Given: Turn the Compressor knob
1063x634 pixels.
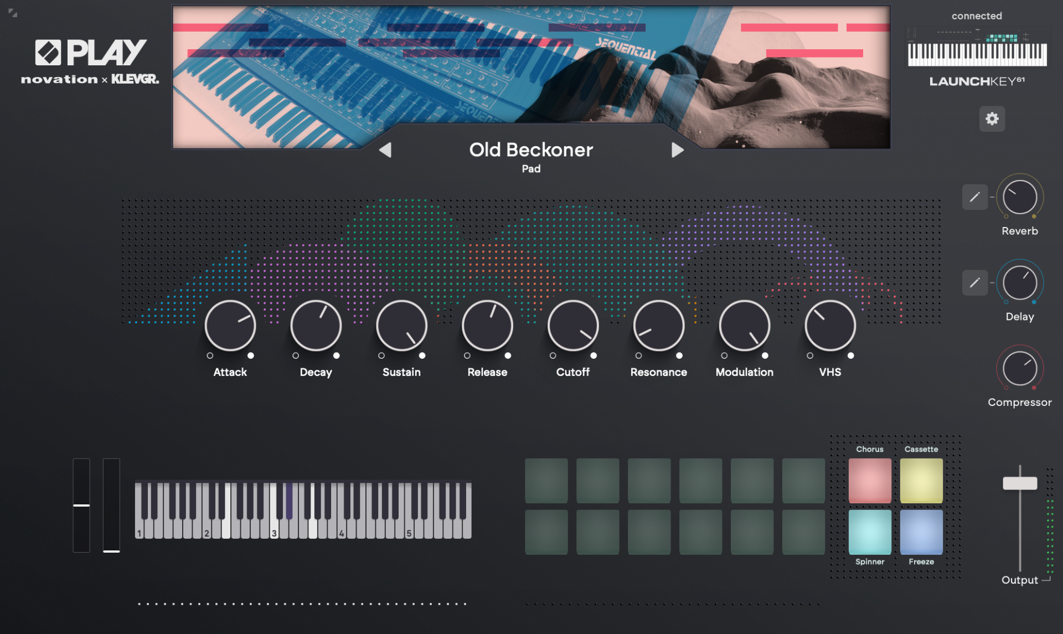Looking at the screenshot, I should click(1019, 367).
